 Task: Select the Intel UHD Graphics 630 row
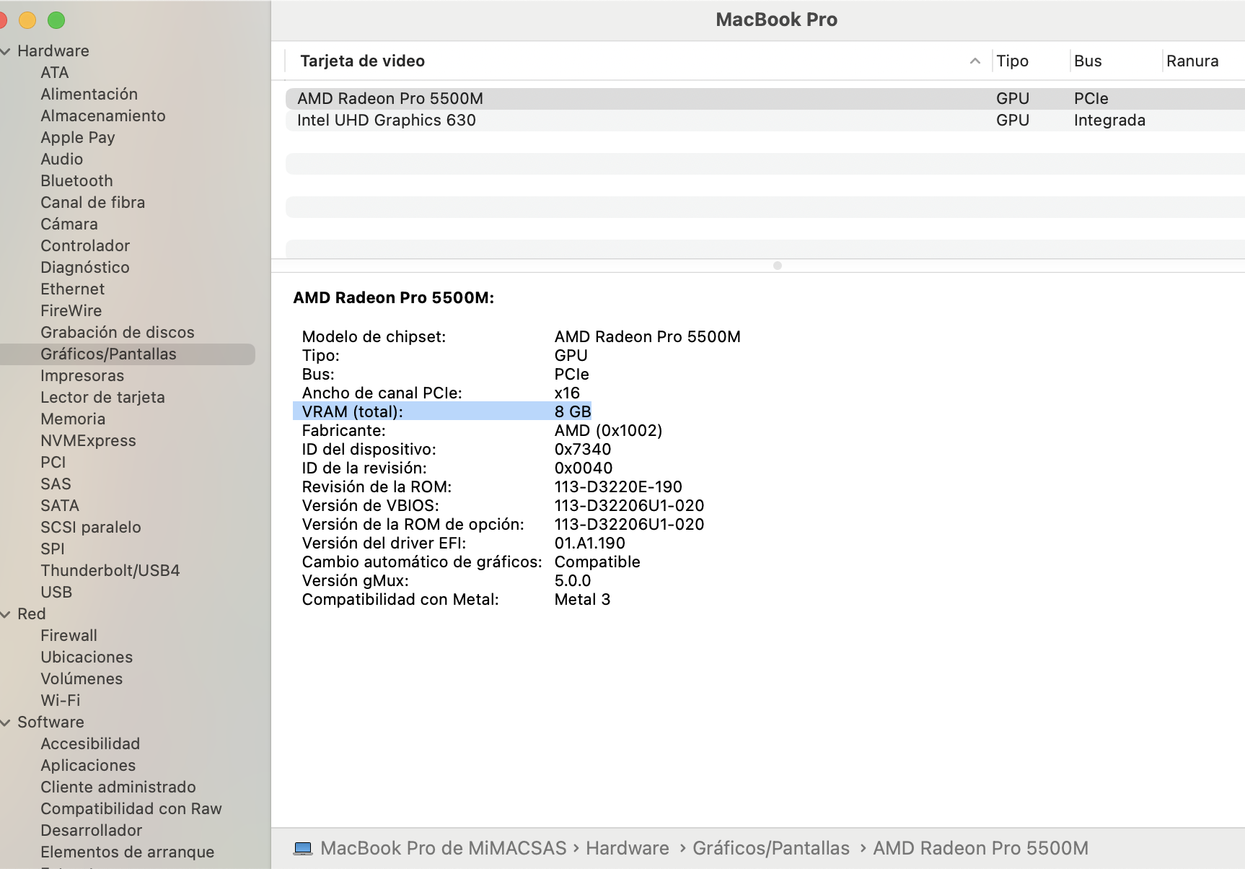765,121
